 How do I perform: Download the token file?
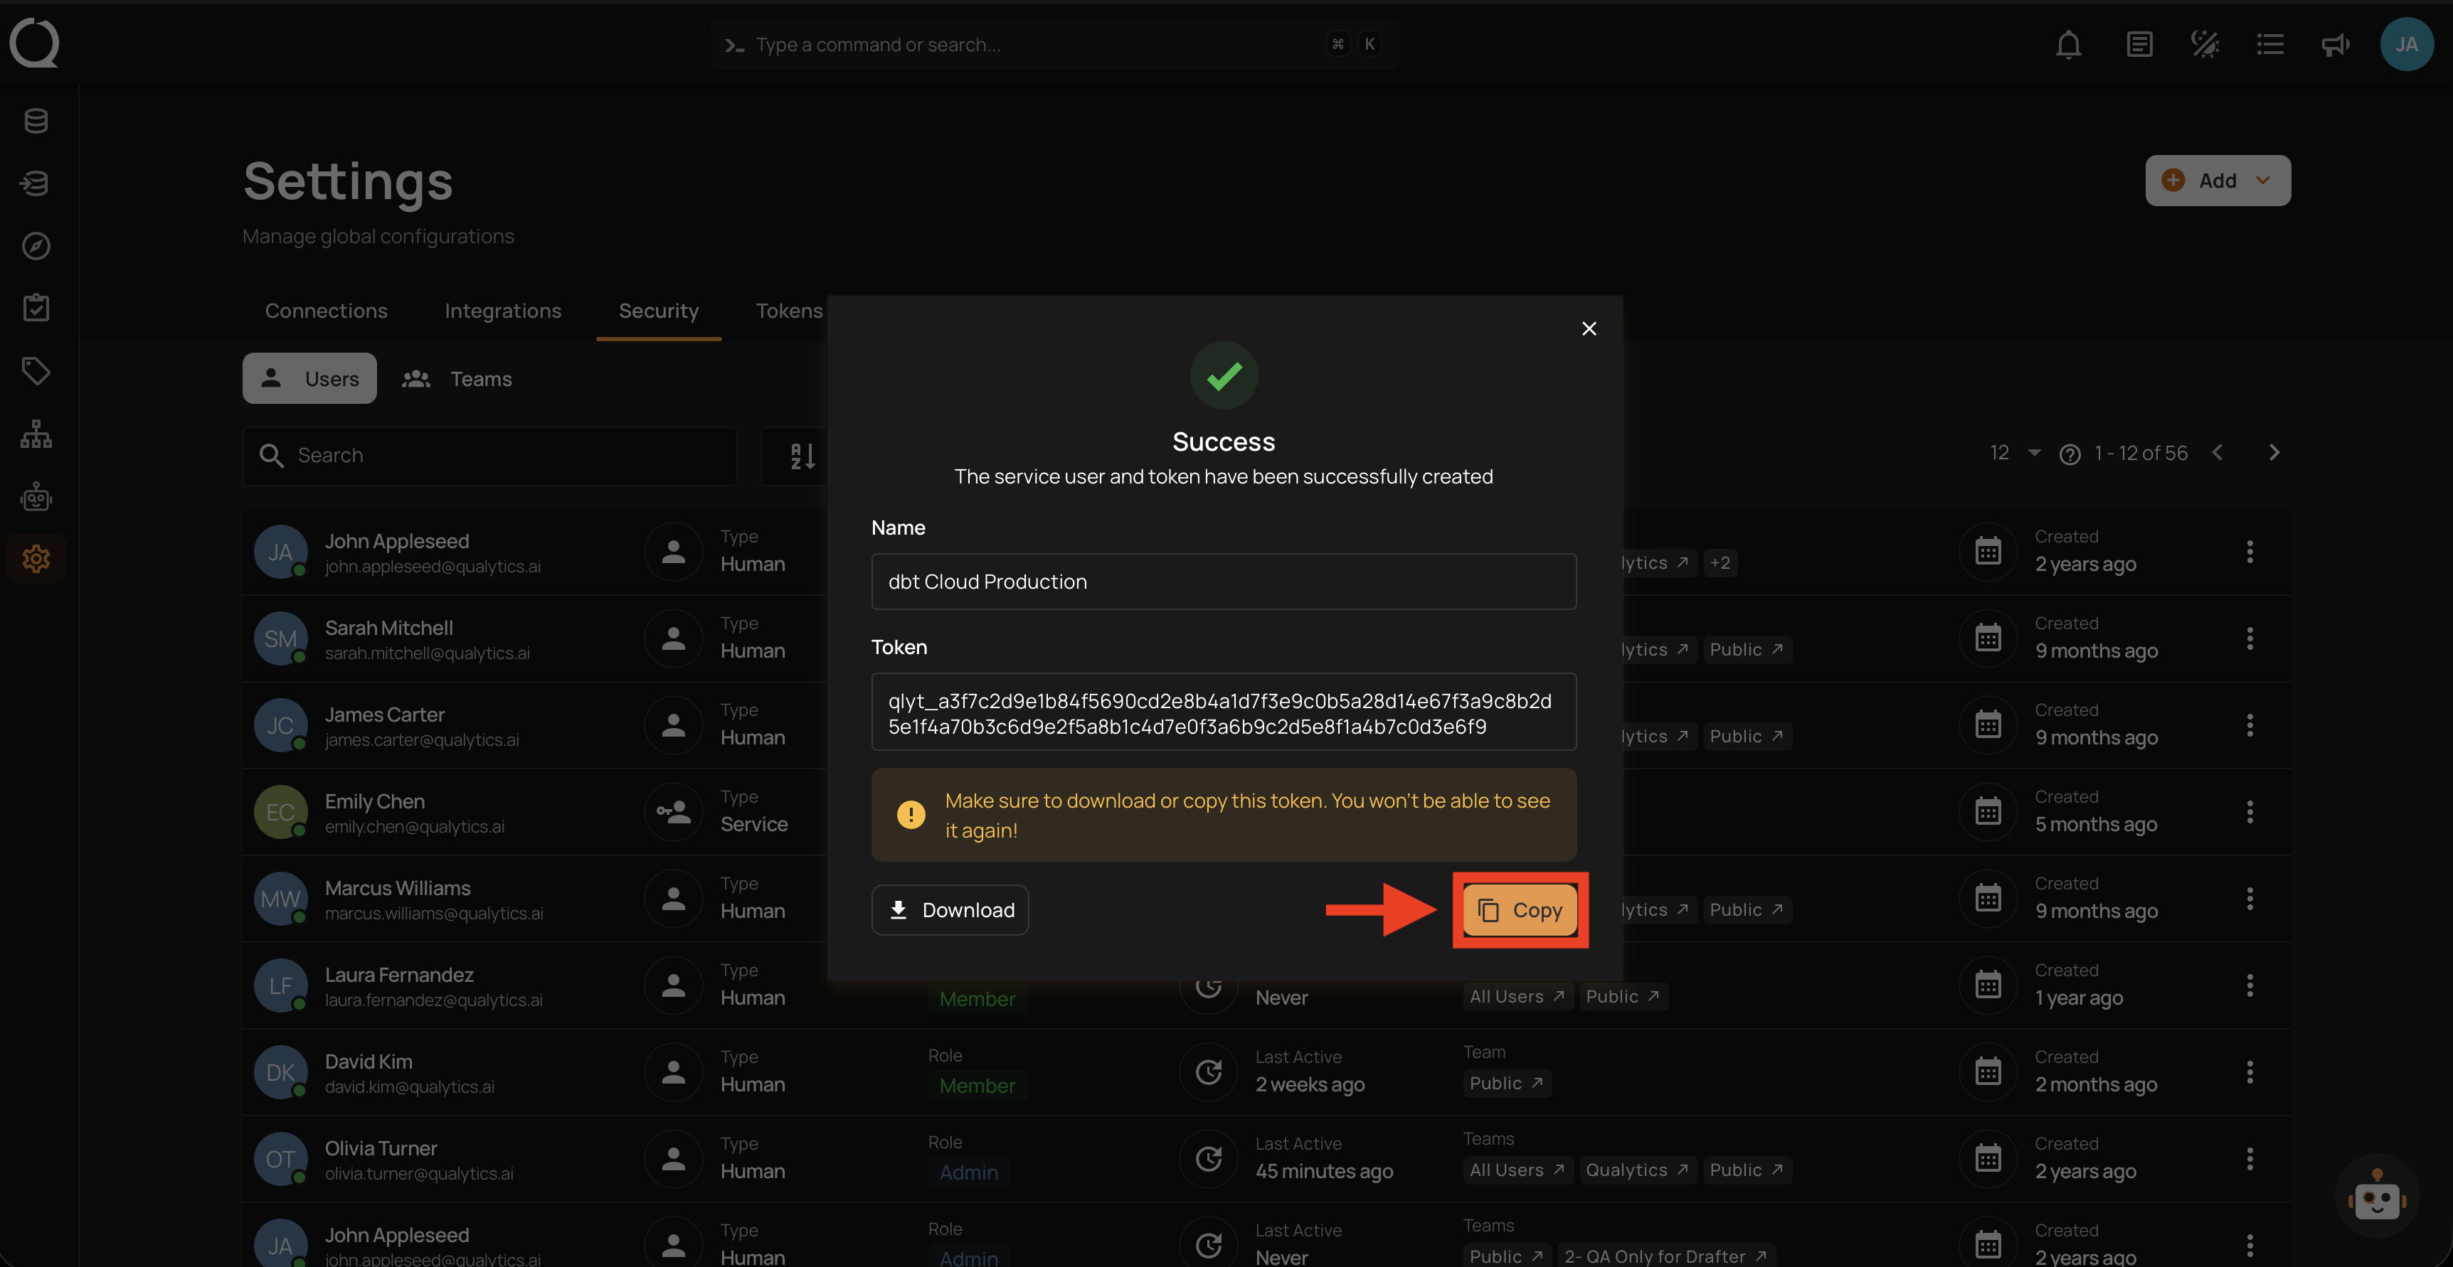coord(949,910)
